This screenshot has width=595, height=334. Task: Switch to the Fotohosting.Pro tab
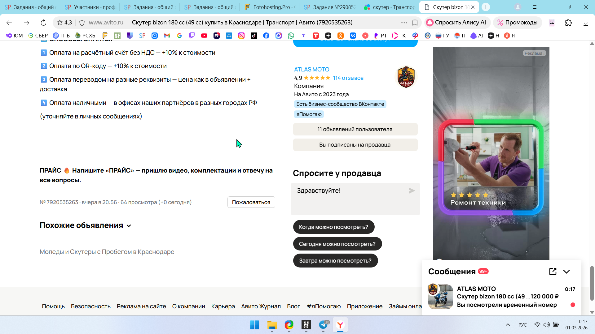pos(270,7)
